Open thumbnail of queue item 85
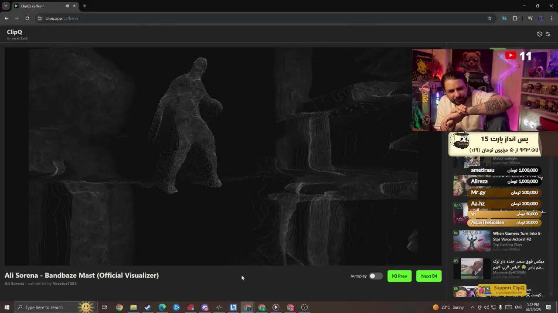The width and height of the screenshot is (558, 313). [x=472, y=269]
